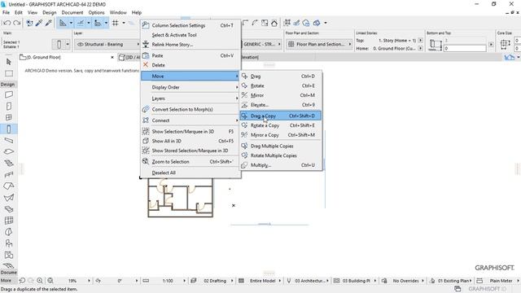Viewport: 521px width, 293px height.
Task: Select the Object tool in toolbox
Action: [9, 243]
